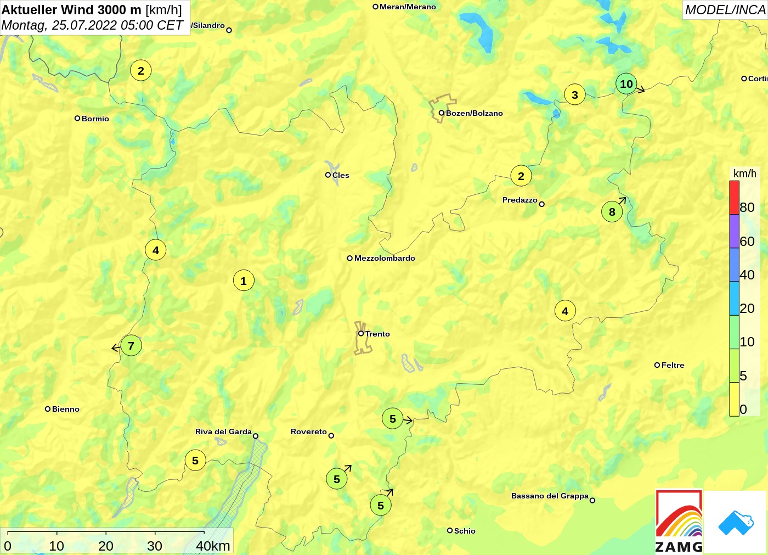Select the Cles town label
768x555 pixels.
[341, 175]
